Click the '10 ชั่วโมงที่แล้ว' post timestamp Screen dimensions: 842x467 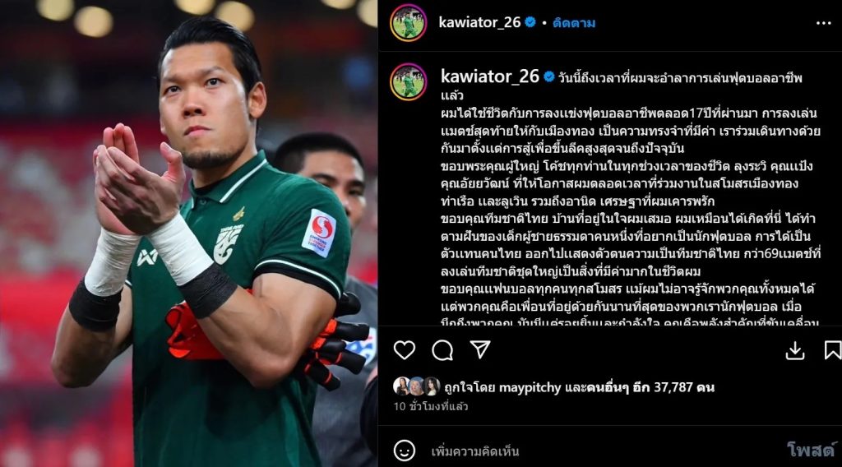click(x=431, y=406)
